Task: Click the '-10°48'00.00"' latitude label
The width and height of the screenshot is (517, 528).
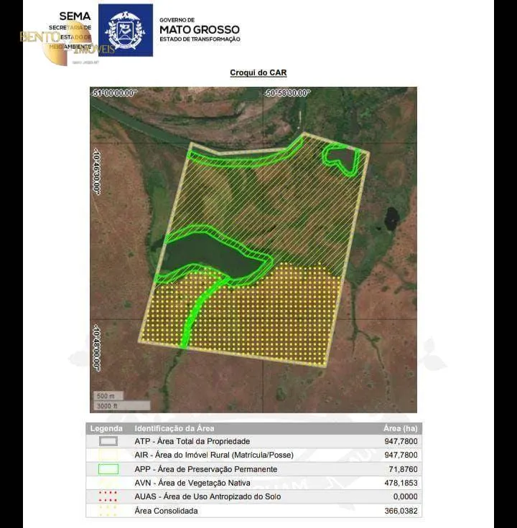Action: click(97, 348)
